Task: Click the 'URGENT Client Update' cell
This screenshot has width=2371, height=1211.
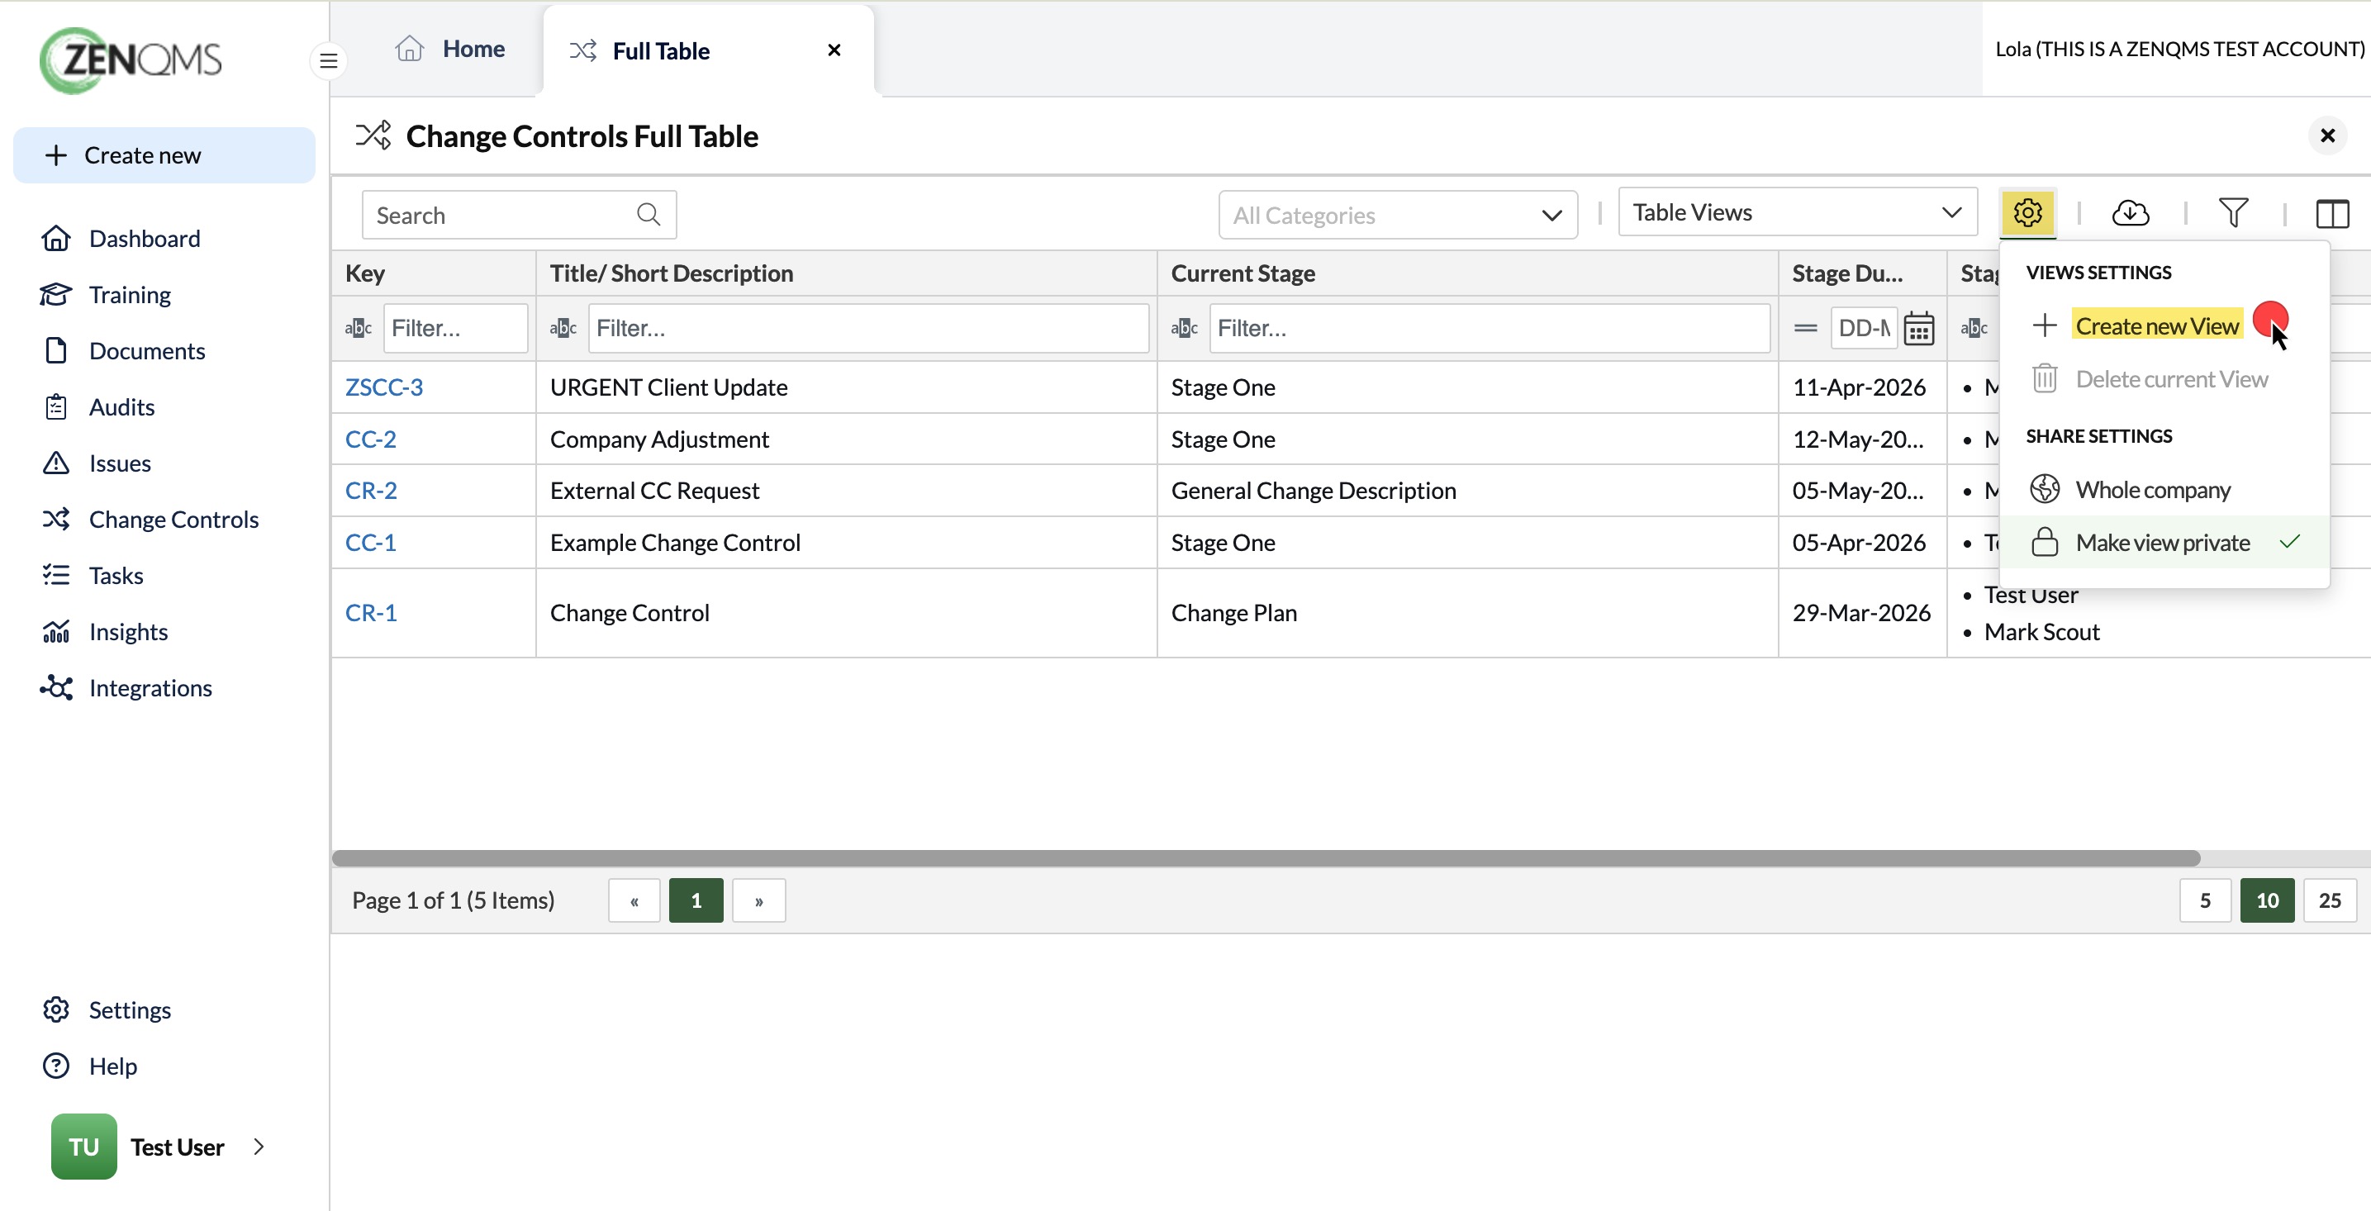Action: (x=846, y=387)
